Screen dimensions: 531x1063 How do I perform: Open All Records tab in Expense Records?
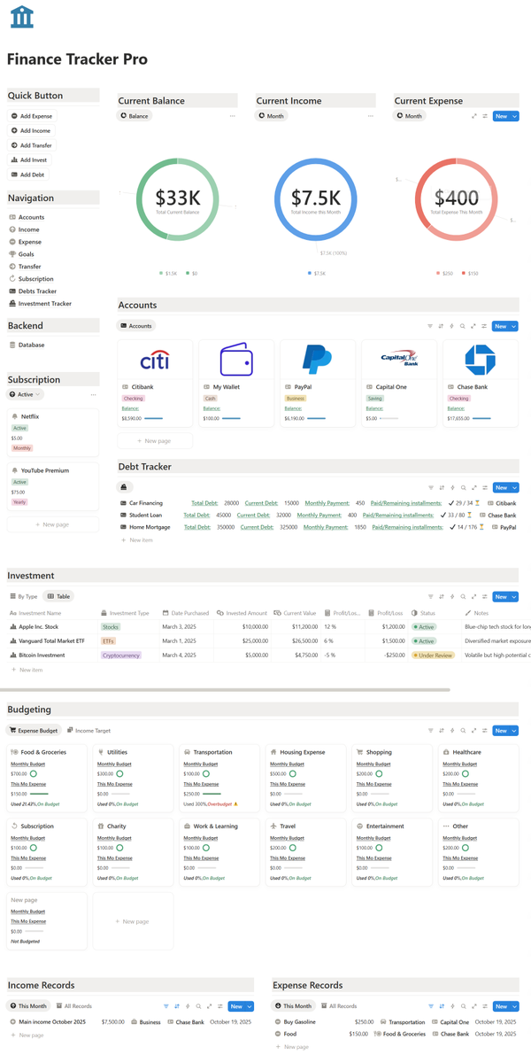click(x=339, y=1006)
